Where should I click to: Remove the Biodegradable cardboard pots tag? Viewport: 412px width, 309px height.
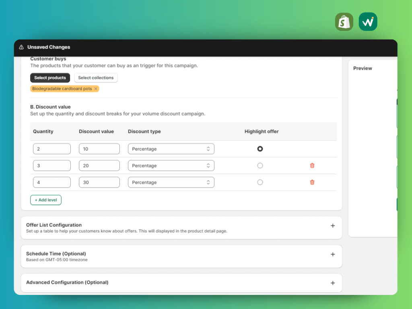(x=96, y=89)
